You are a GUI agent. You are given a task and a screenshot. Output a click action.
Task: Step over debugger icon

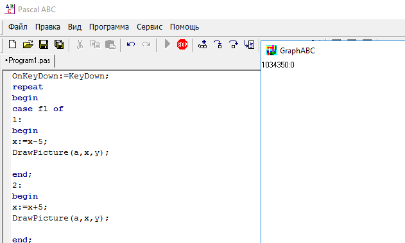point(233,44)
